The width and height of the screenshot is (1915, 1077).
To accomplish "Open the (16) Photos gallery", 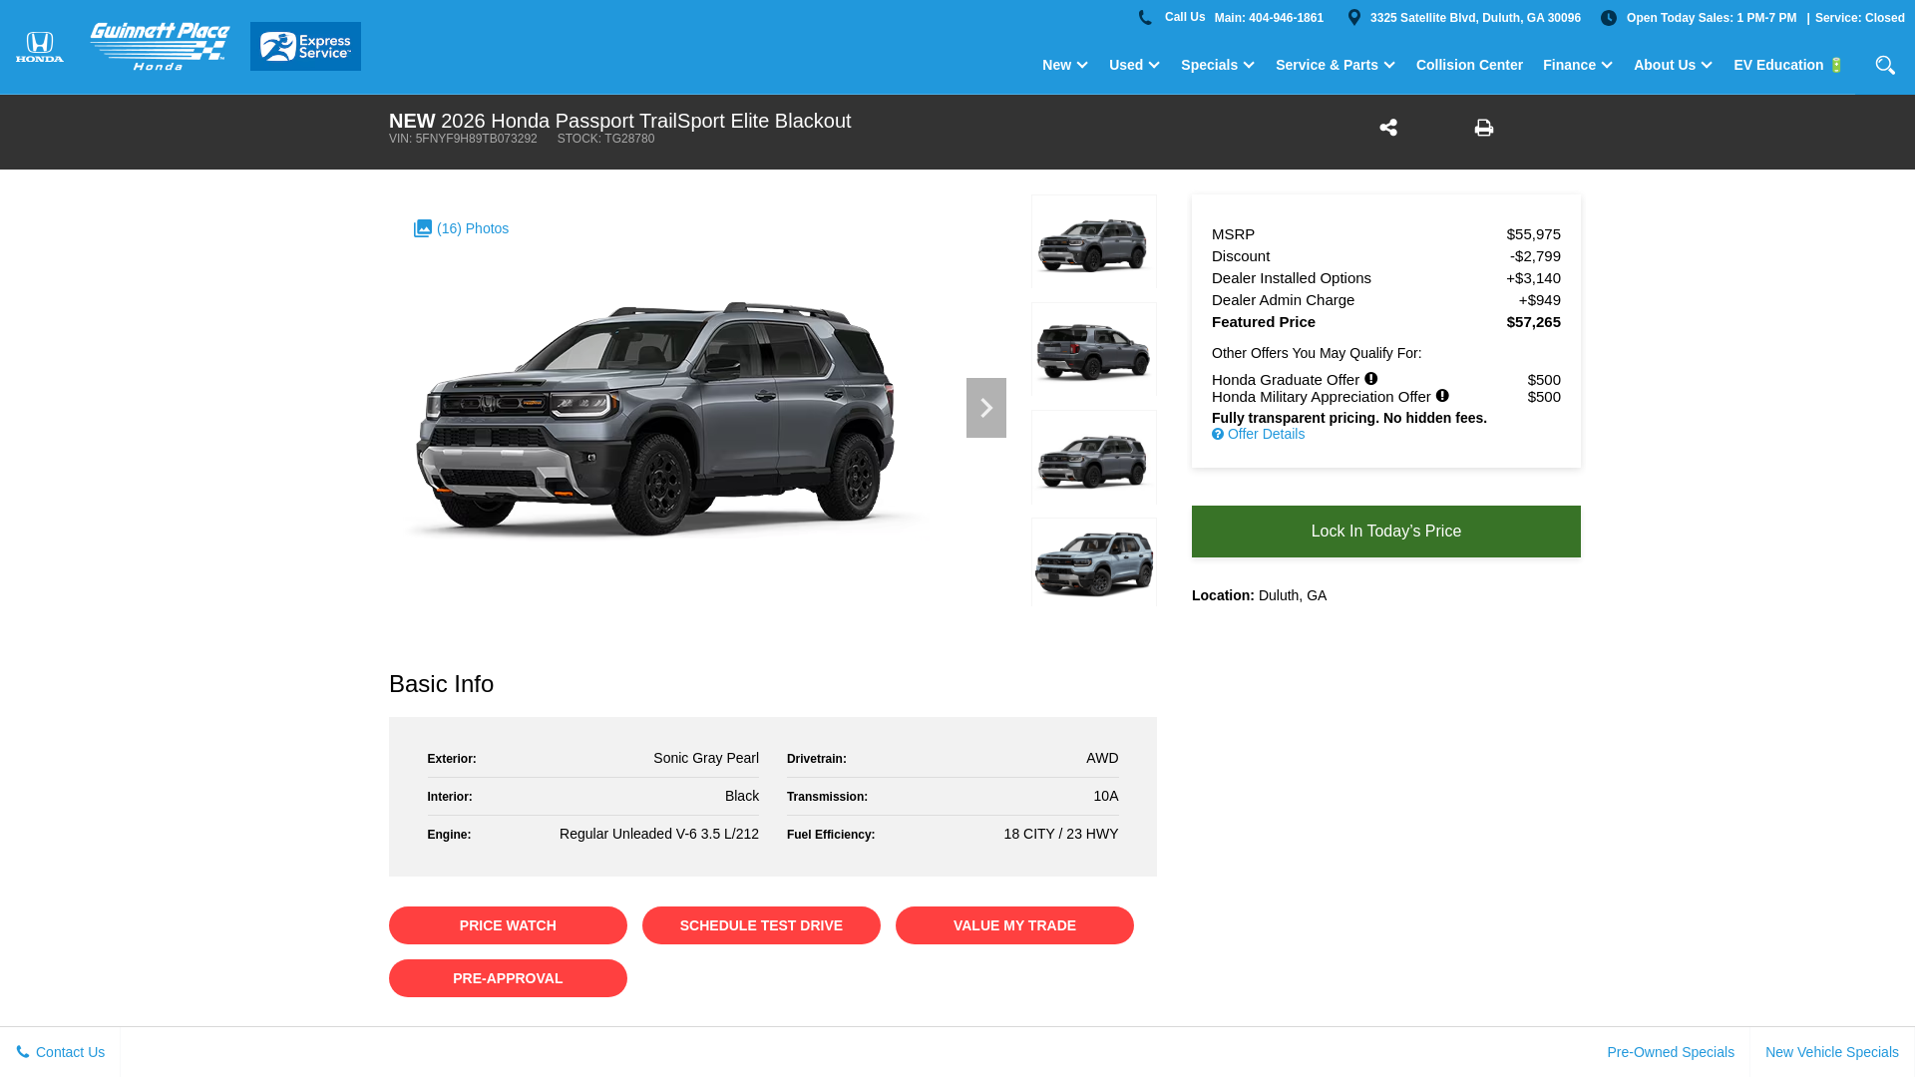I will point(461,228).
